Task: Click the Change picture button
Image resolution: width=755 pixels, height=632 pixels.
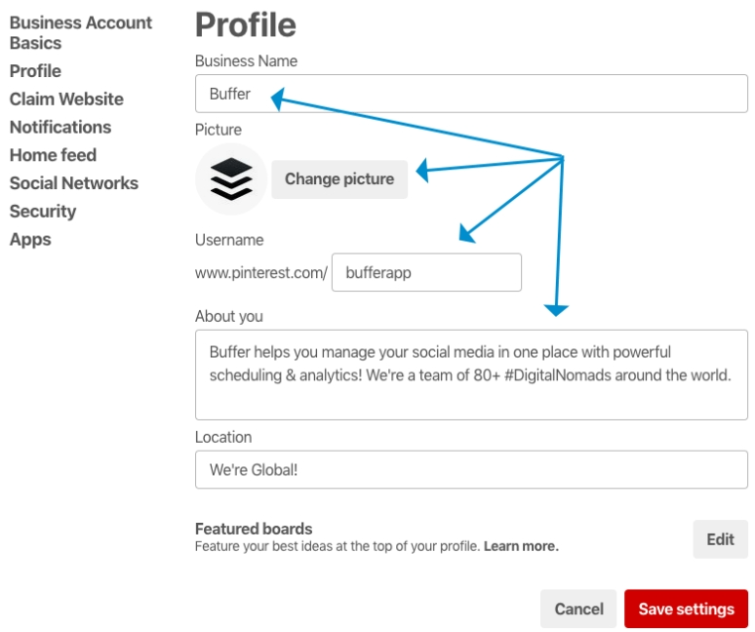Action: [x=339, y=179]
